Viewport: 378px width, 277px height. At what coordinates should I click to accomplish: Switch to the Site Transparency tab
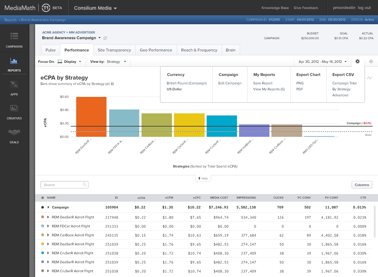pos(114,50)
